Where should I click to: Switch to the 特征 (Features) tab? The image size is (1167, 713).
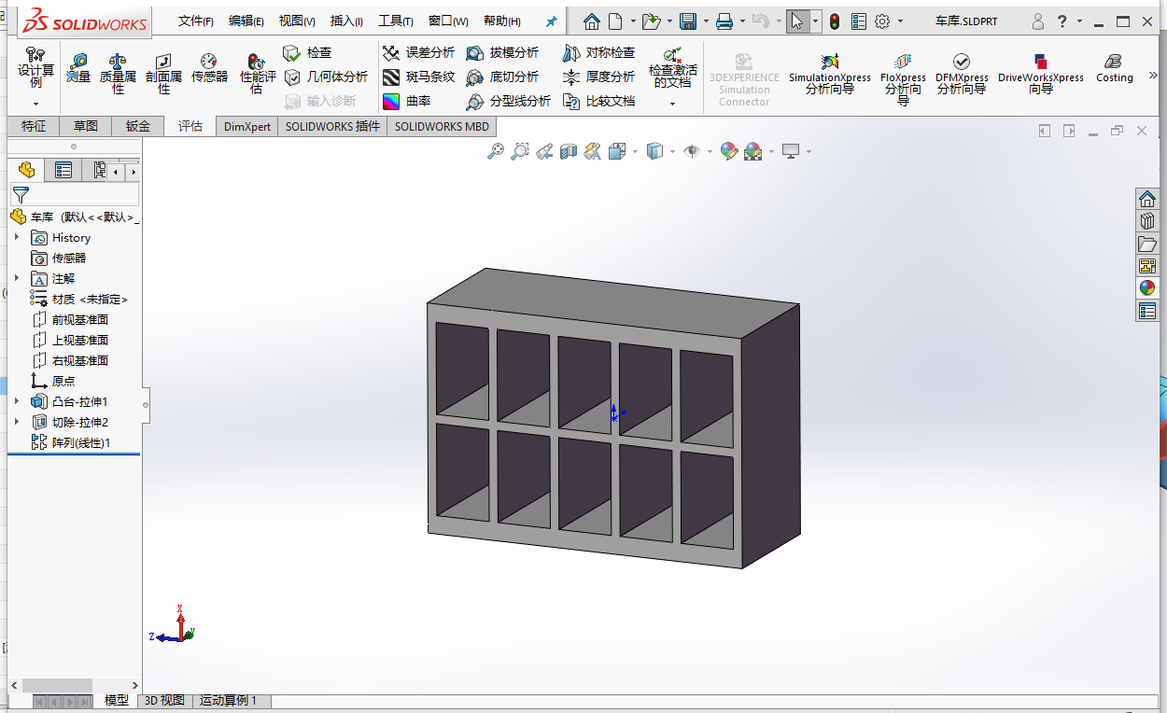[x=34, y=126]
